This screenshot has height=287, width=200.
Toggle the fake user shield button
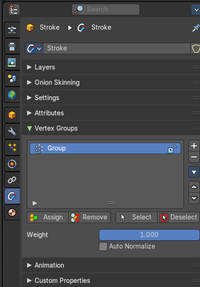tap(195, 49)
